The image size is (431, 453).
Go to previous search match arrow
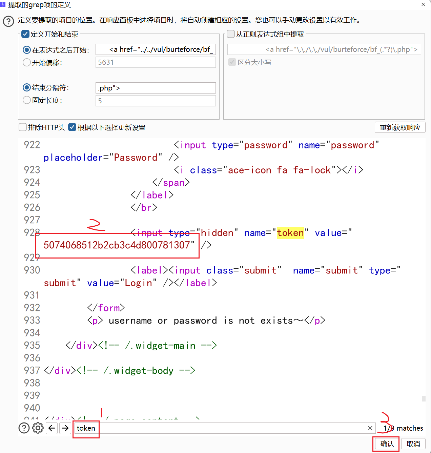point(52,428)
